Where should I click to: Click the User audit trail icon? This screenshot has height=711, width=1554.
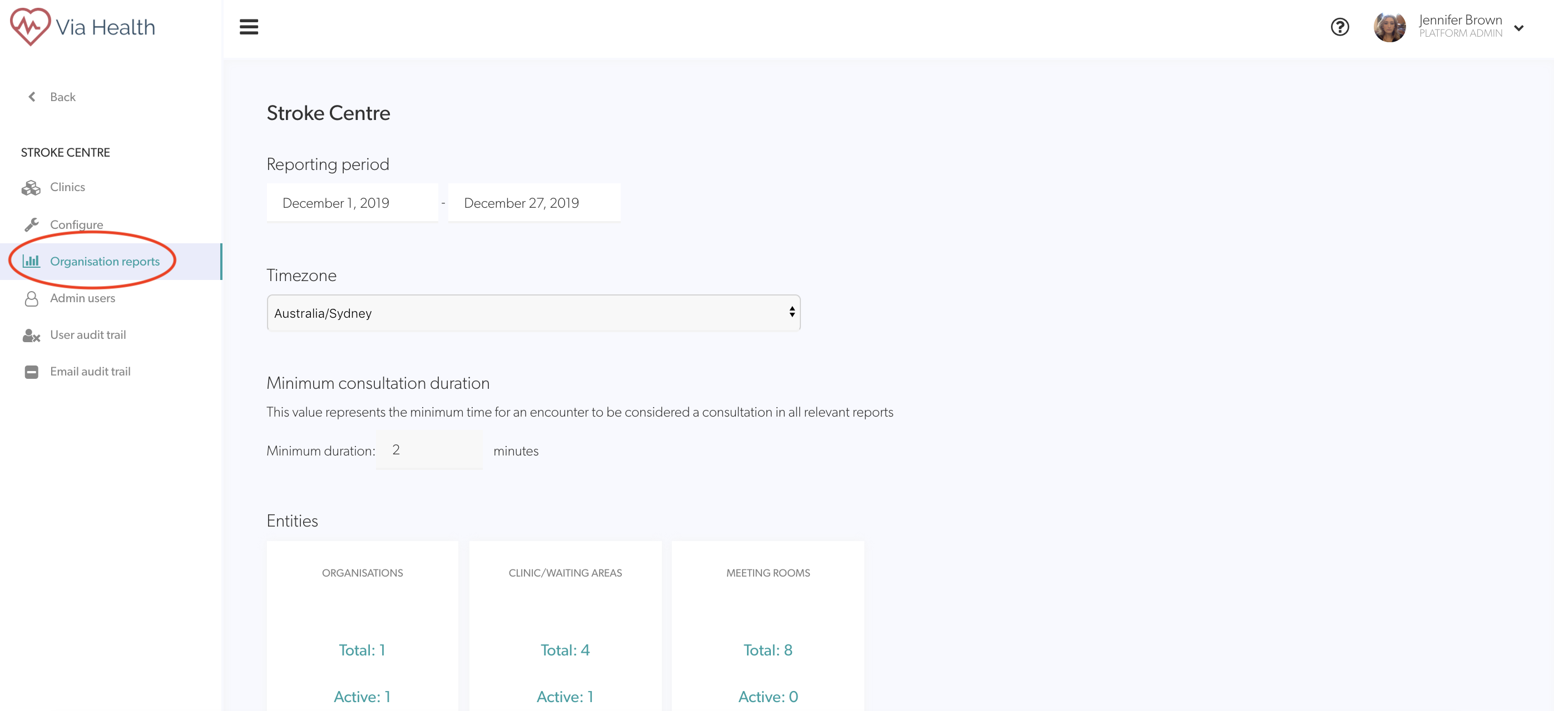(x=31, y=336)
